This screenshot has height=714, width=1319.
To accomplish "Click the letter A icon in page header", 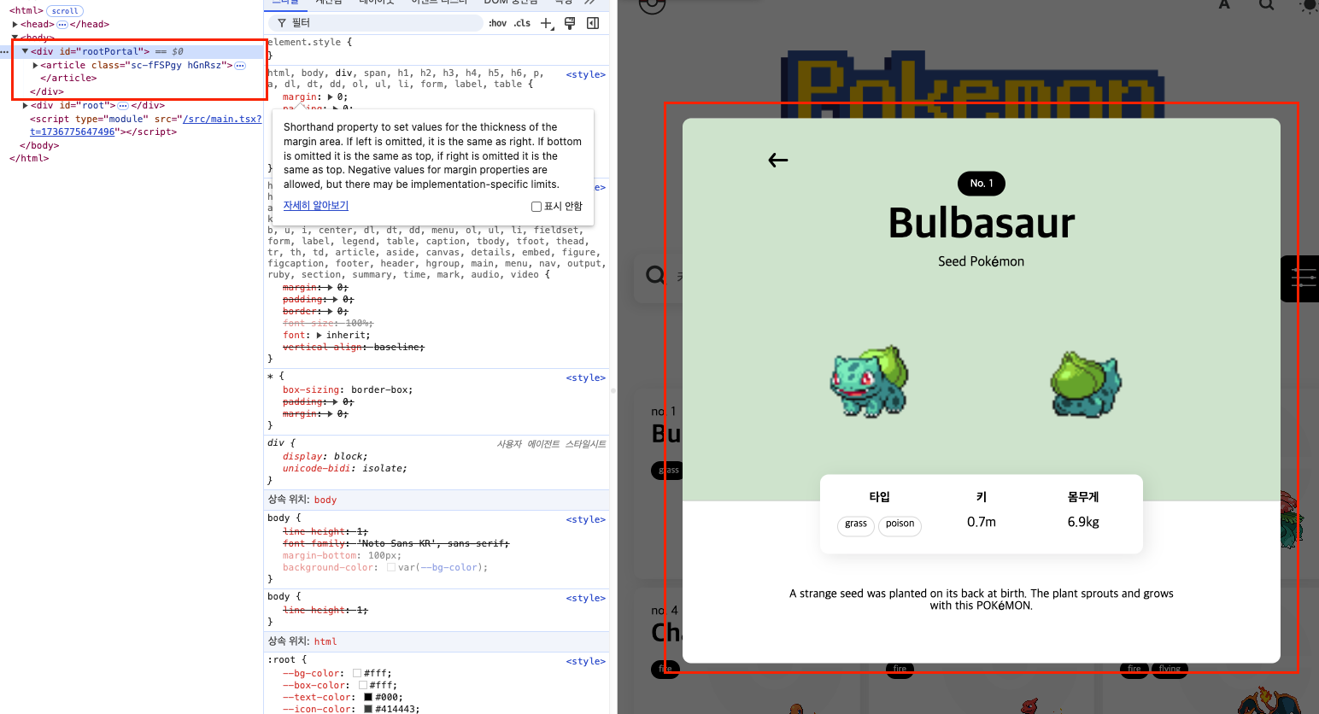I will [1224, 4].
